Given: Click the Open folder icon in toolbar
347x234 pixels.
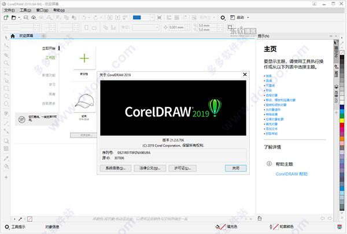Looking at the screenshot, I should pos(14,17).
